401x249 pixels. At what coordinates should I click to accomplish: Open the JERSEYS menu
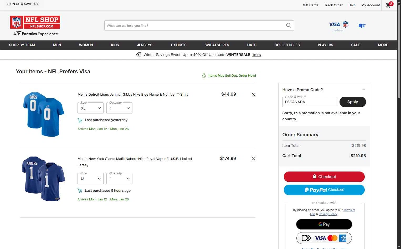pyautogui.click(x=145, y=45)
